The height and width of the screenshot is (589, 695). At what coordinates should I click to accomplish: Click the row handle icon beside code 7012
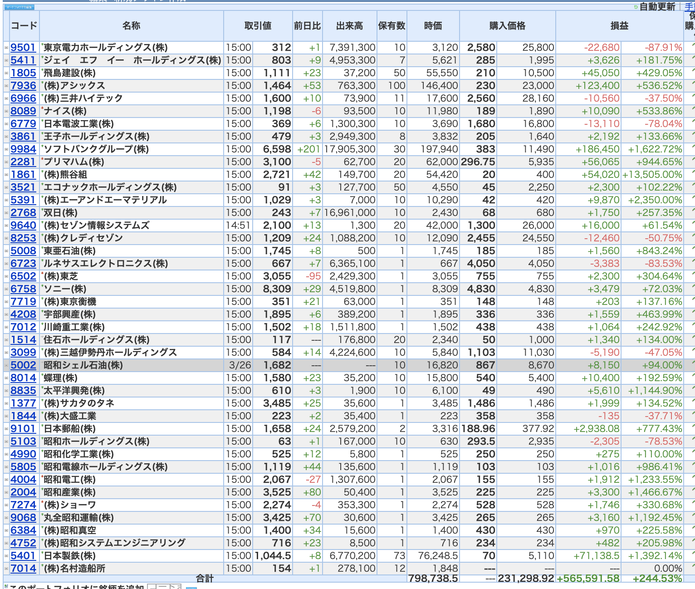click(x=6, y=327)
